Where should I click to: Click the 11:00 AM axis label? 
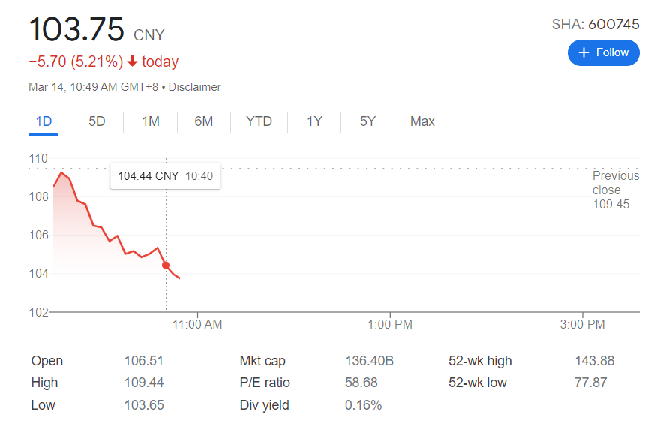pos(196,325)
